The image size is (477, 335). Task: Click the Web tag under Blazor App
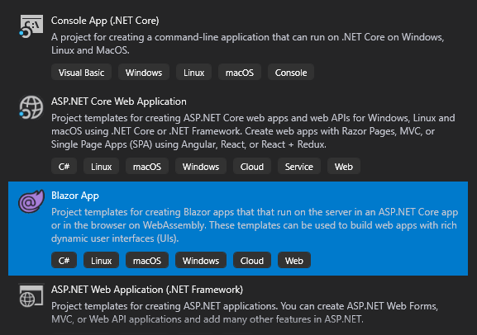pos(294,260)
